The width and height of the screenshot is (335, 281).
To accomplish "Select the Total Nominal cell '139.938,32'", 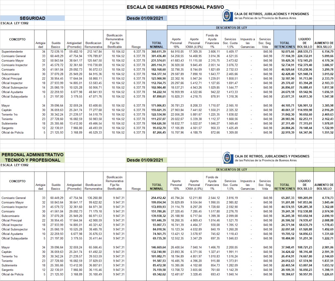I will click(x=158, y=216).
